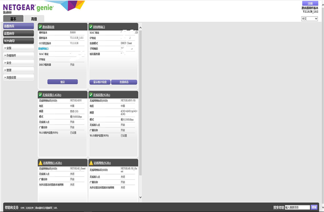324x212 pixels.
Task: Click the green check icon beside 路由器信息
Action: [40, 26]
